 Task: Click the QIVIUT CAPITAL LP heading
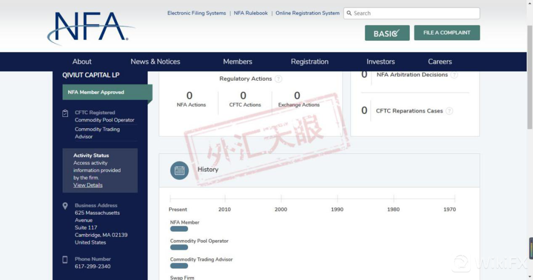[x=91, y=75]
